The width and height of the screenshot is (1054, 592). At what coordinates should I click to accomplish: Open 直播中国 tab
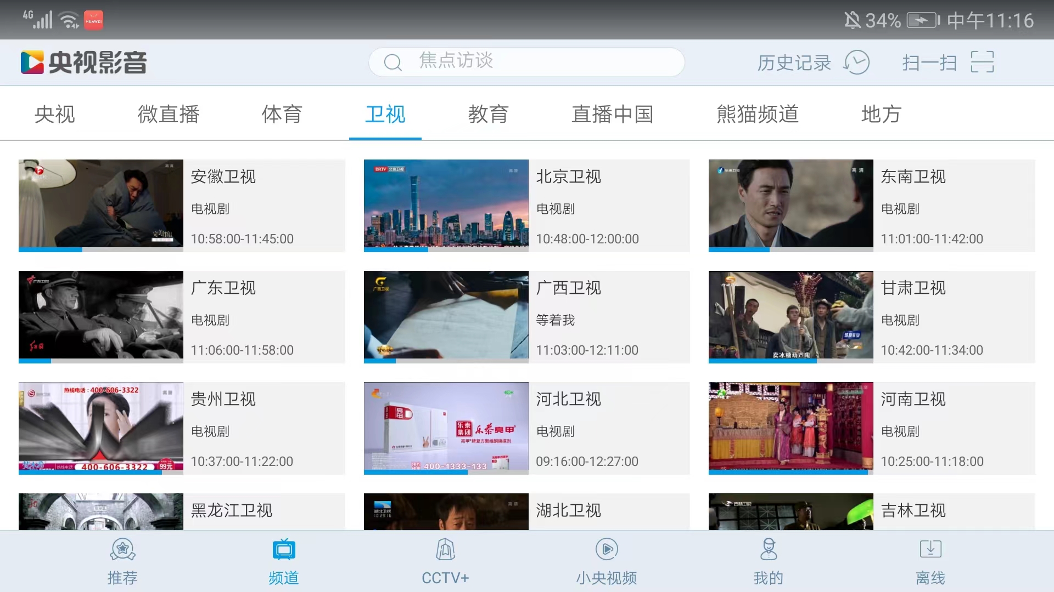[x=612, y=114]
